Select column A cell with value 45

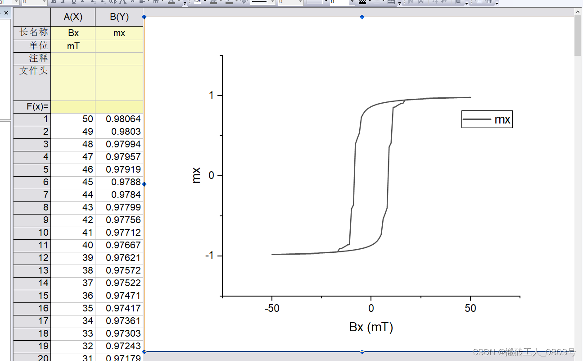73,182
